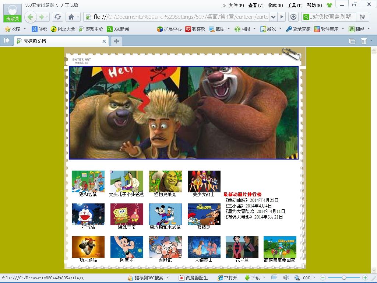Viewport: 377px width, 283px height.
Task: Click the zoom in plus button
Action: tap(365, 278)
